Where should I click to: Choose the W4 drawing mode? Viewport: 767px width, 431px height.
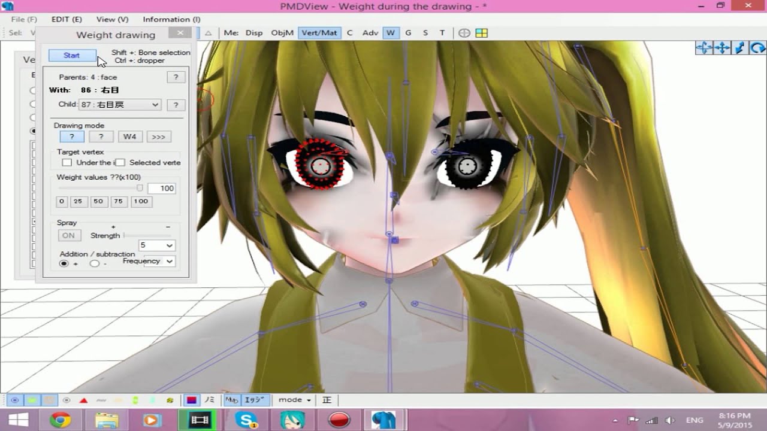click(129, 136)
